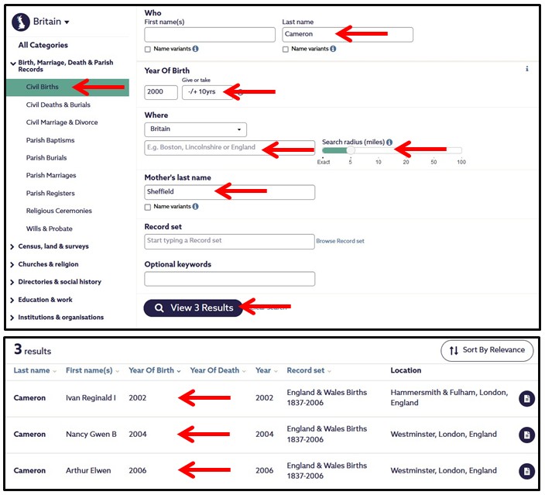Click info icon next to first name variants

[195, 49]
